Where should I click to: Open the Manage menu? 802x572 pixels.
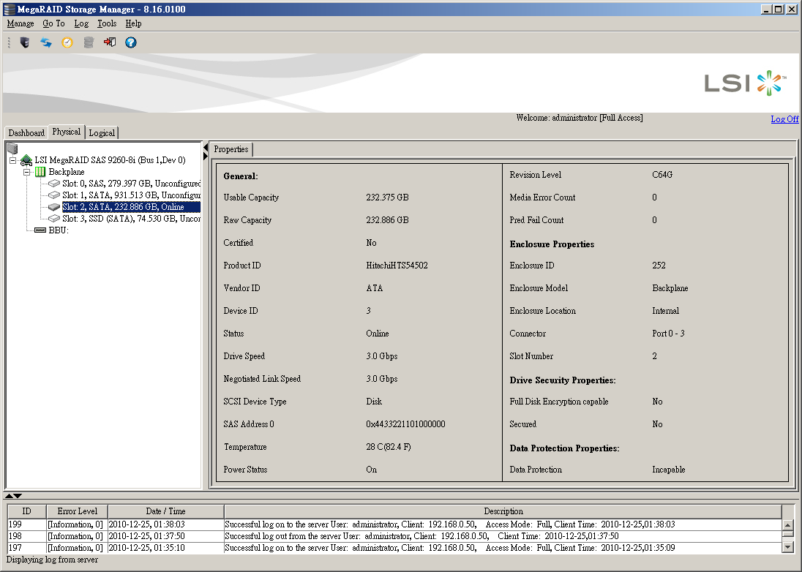[20, 23]
